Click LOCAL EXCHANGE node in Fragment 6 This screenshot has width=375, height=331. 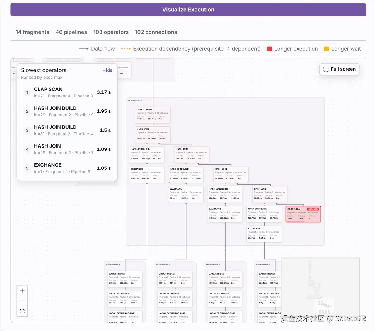[225, 299]
